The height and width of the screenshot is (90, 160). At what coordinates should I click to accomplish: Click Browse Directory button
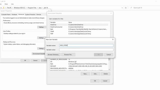click(x=53, y=55)
